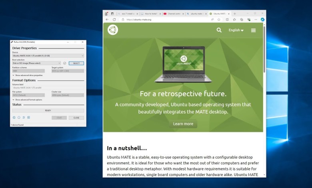This screenshot has width=312, height=188.
Task: Show the Rufus log icon
Action: (x=28, y=118)
